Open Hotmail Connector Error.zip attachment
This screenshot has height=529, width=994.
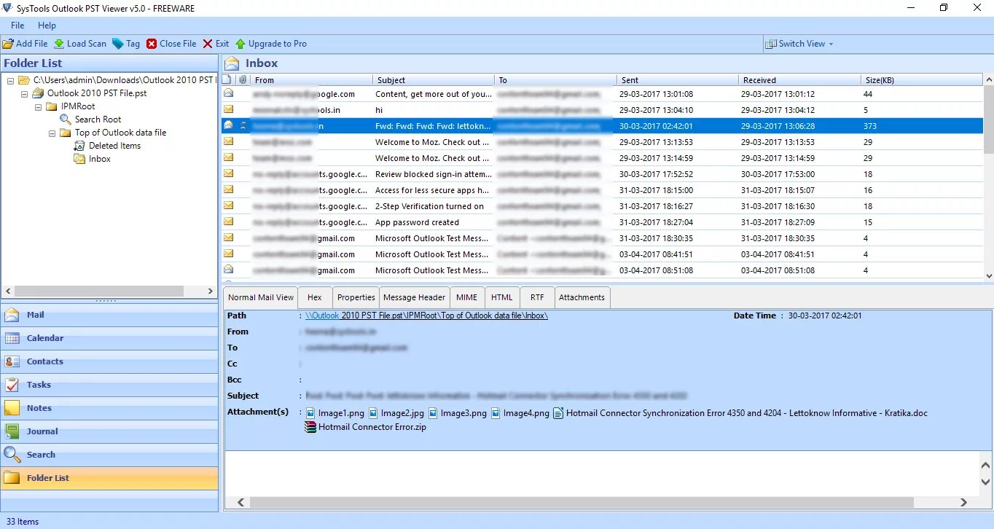365,427
